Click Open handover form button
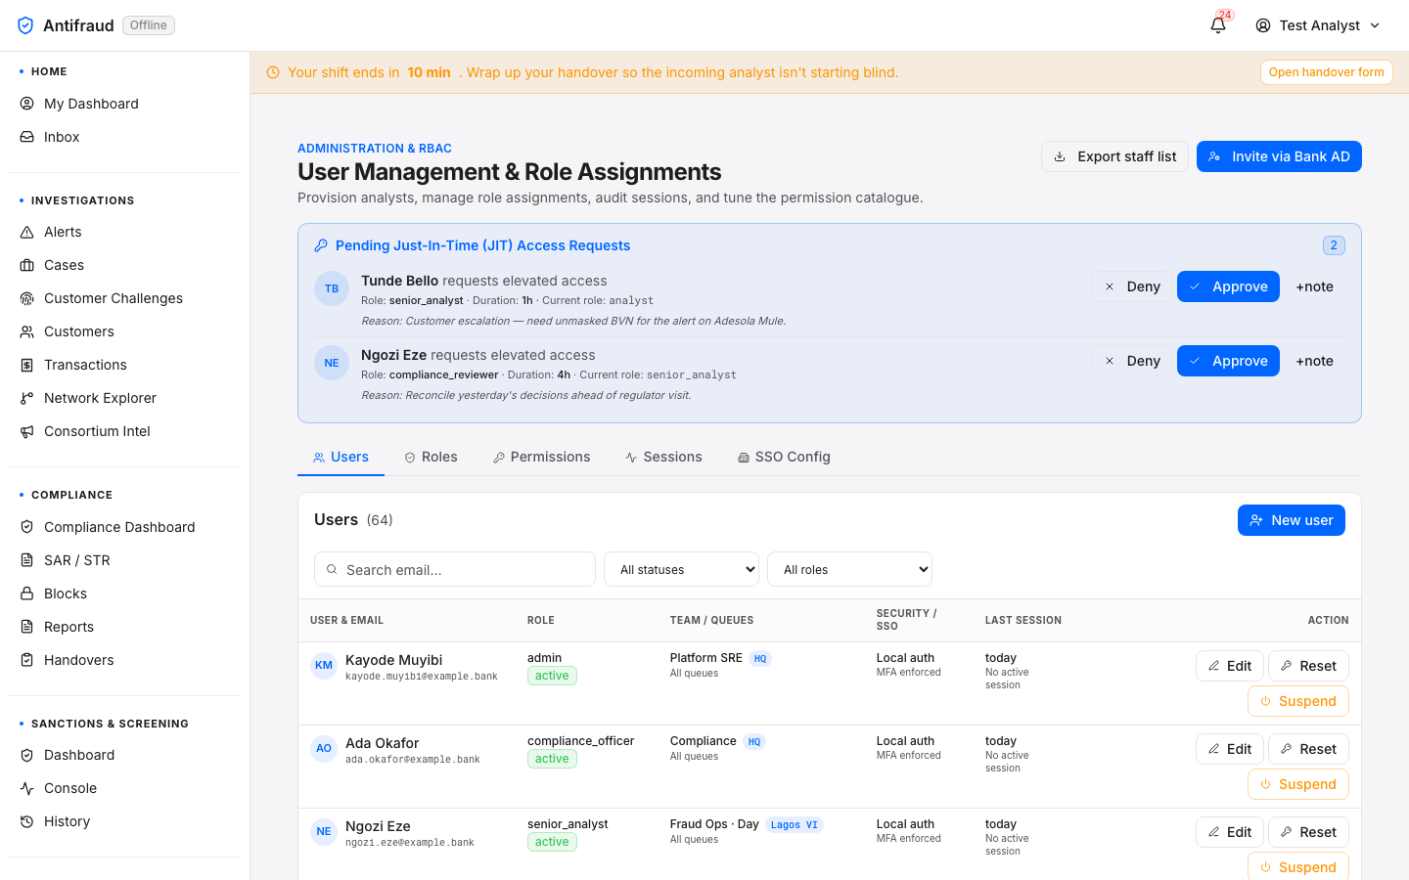The width and height of the screenshot is (1409, 880). coord(1326,72)
